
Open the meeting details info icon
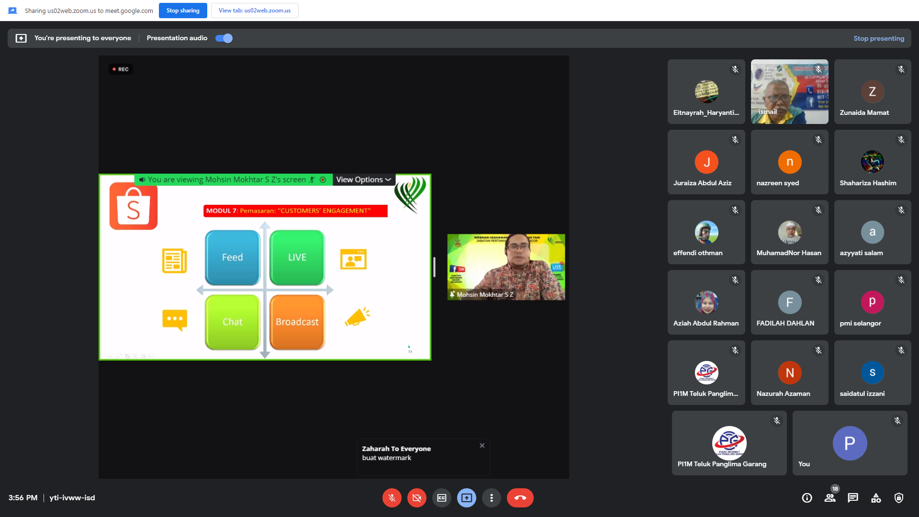[x=807, y=498]
